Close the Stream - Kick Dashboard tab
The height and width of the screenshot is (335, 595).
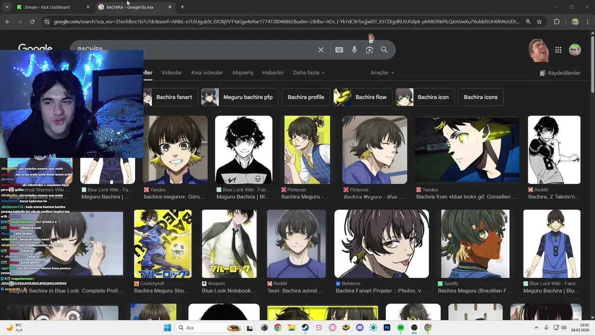click(x=88, y=7)
